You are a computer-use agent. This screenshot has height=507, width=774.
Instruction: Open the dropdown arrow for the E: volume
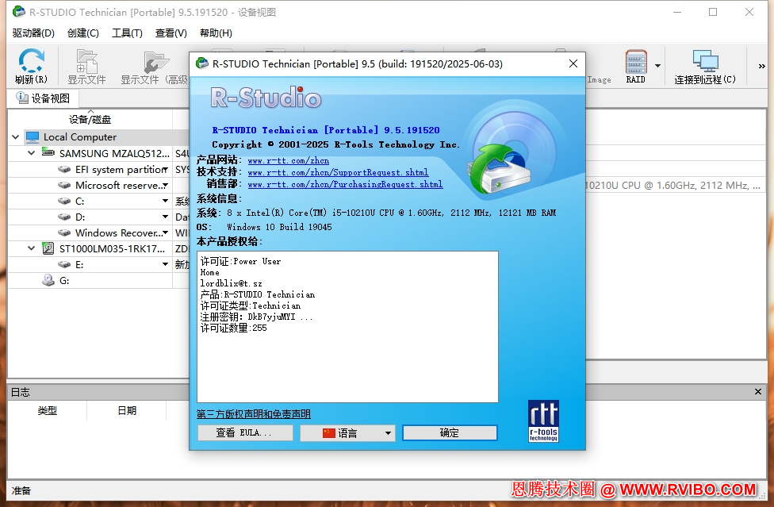166,264
